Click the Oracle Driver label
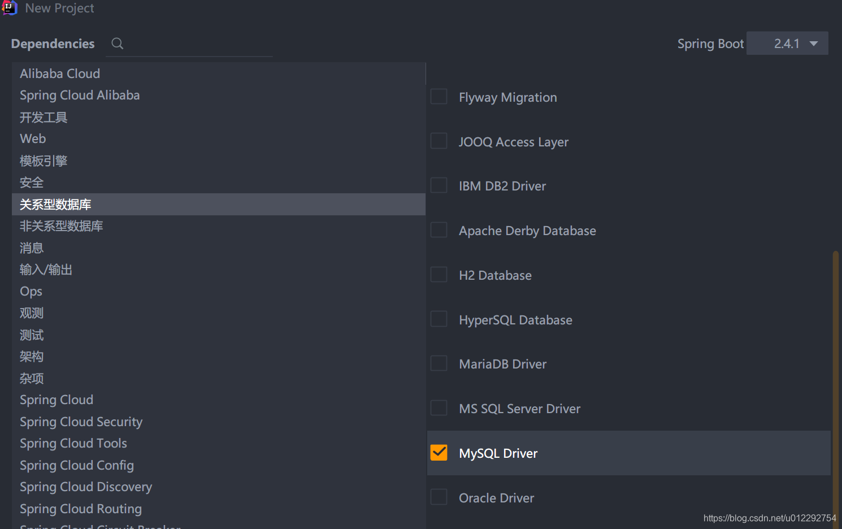 point(496,498)
